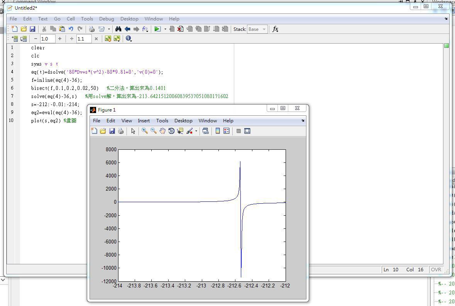
Task: Toggle the Brush tool in Figure 1
Action: [189, 131]
